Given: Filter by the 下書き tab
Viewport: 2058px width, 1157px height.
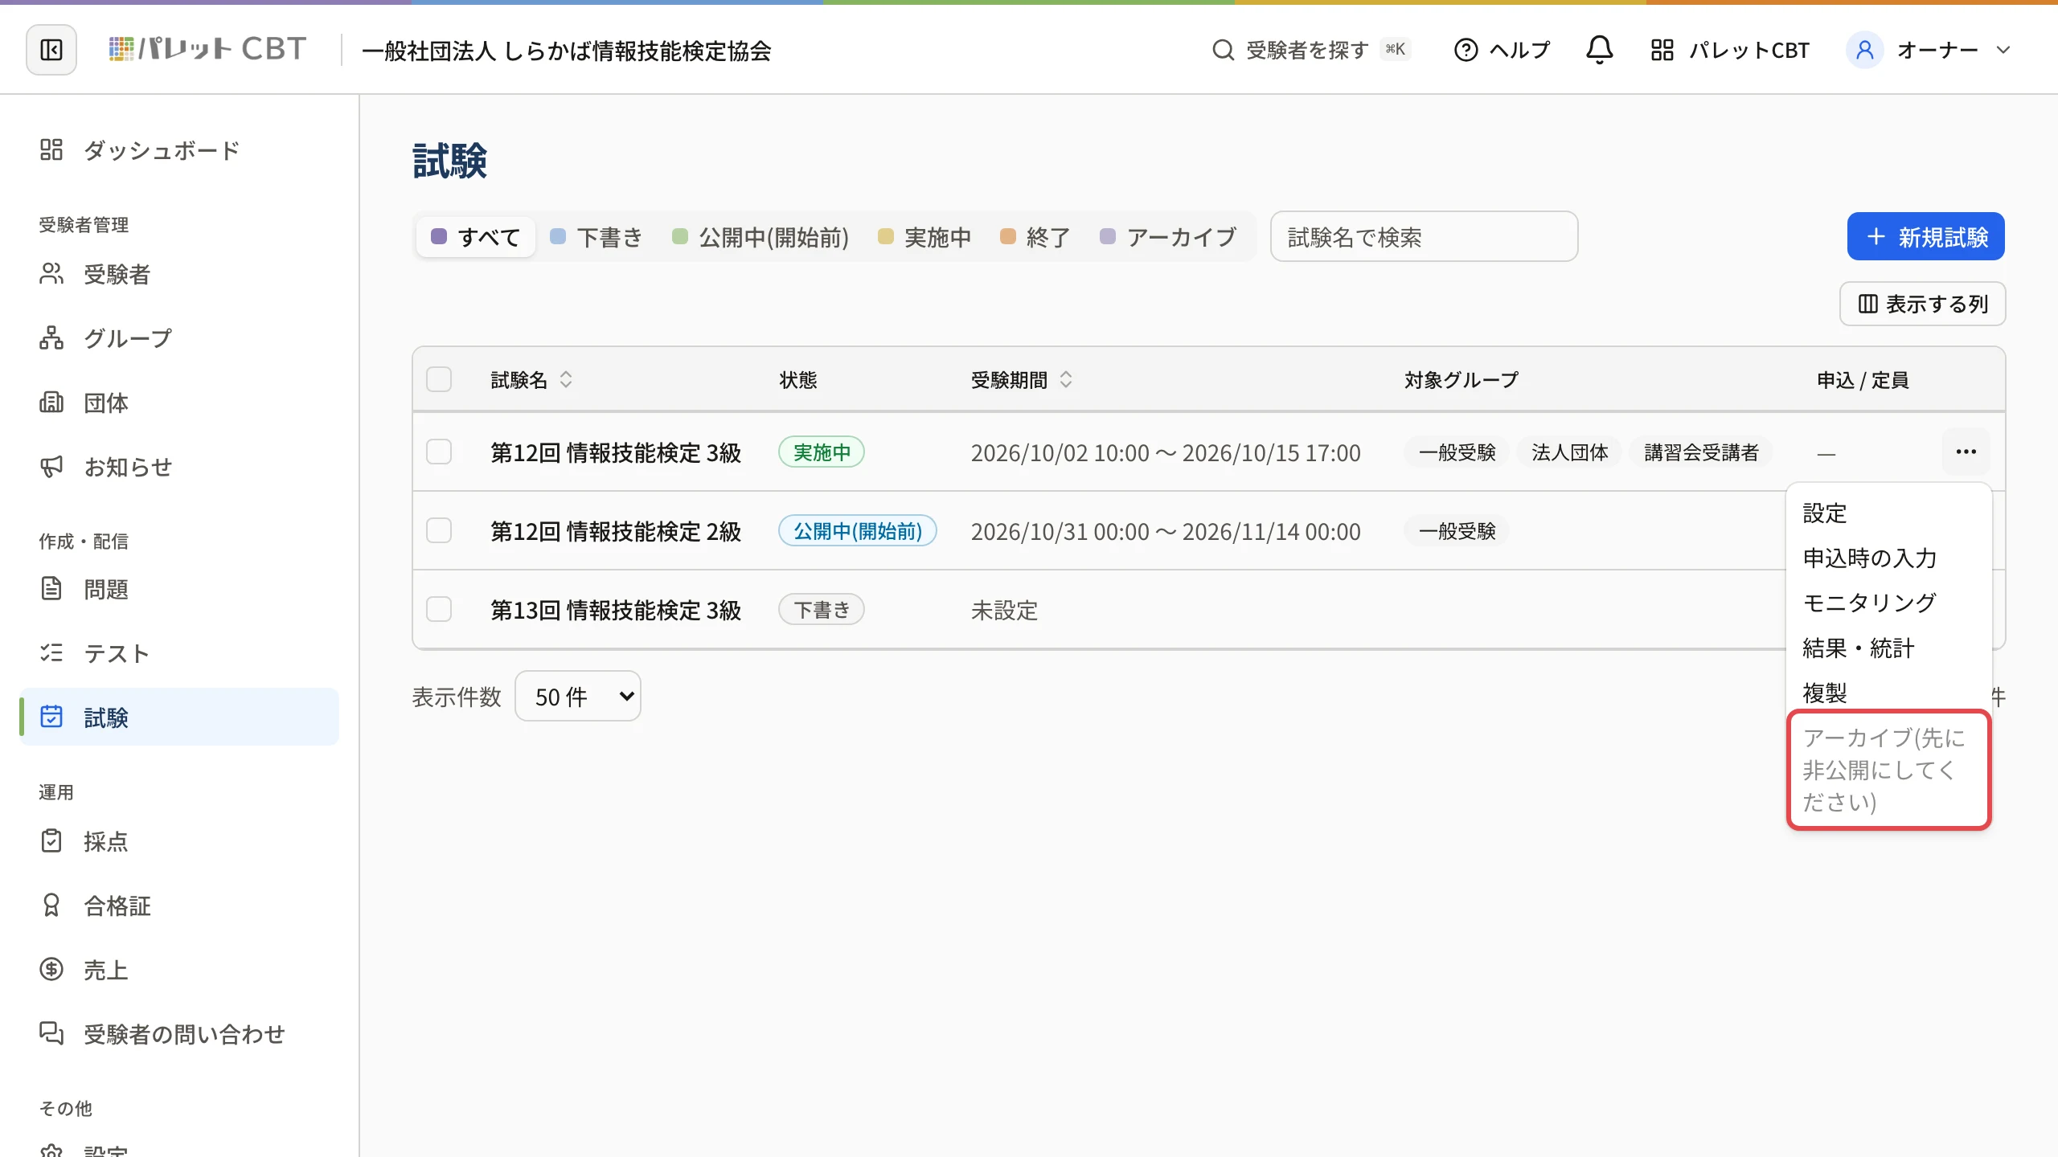Looking at the screenshot, I should [596, 237].
